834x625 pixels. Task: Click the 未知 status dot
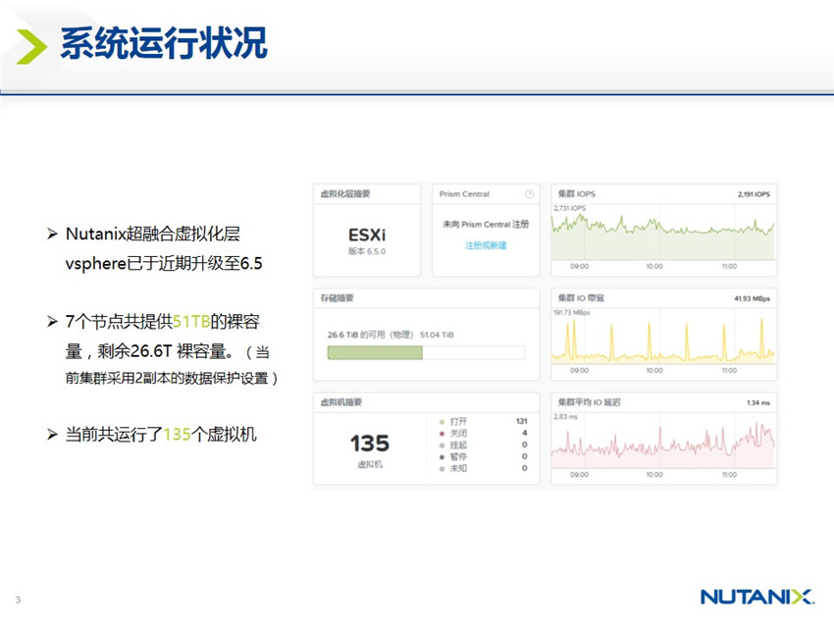click(442, 469)
